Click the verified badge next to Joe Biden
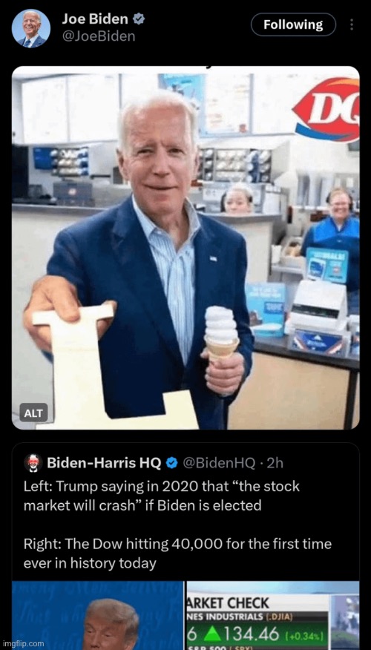 [139, 19]
